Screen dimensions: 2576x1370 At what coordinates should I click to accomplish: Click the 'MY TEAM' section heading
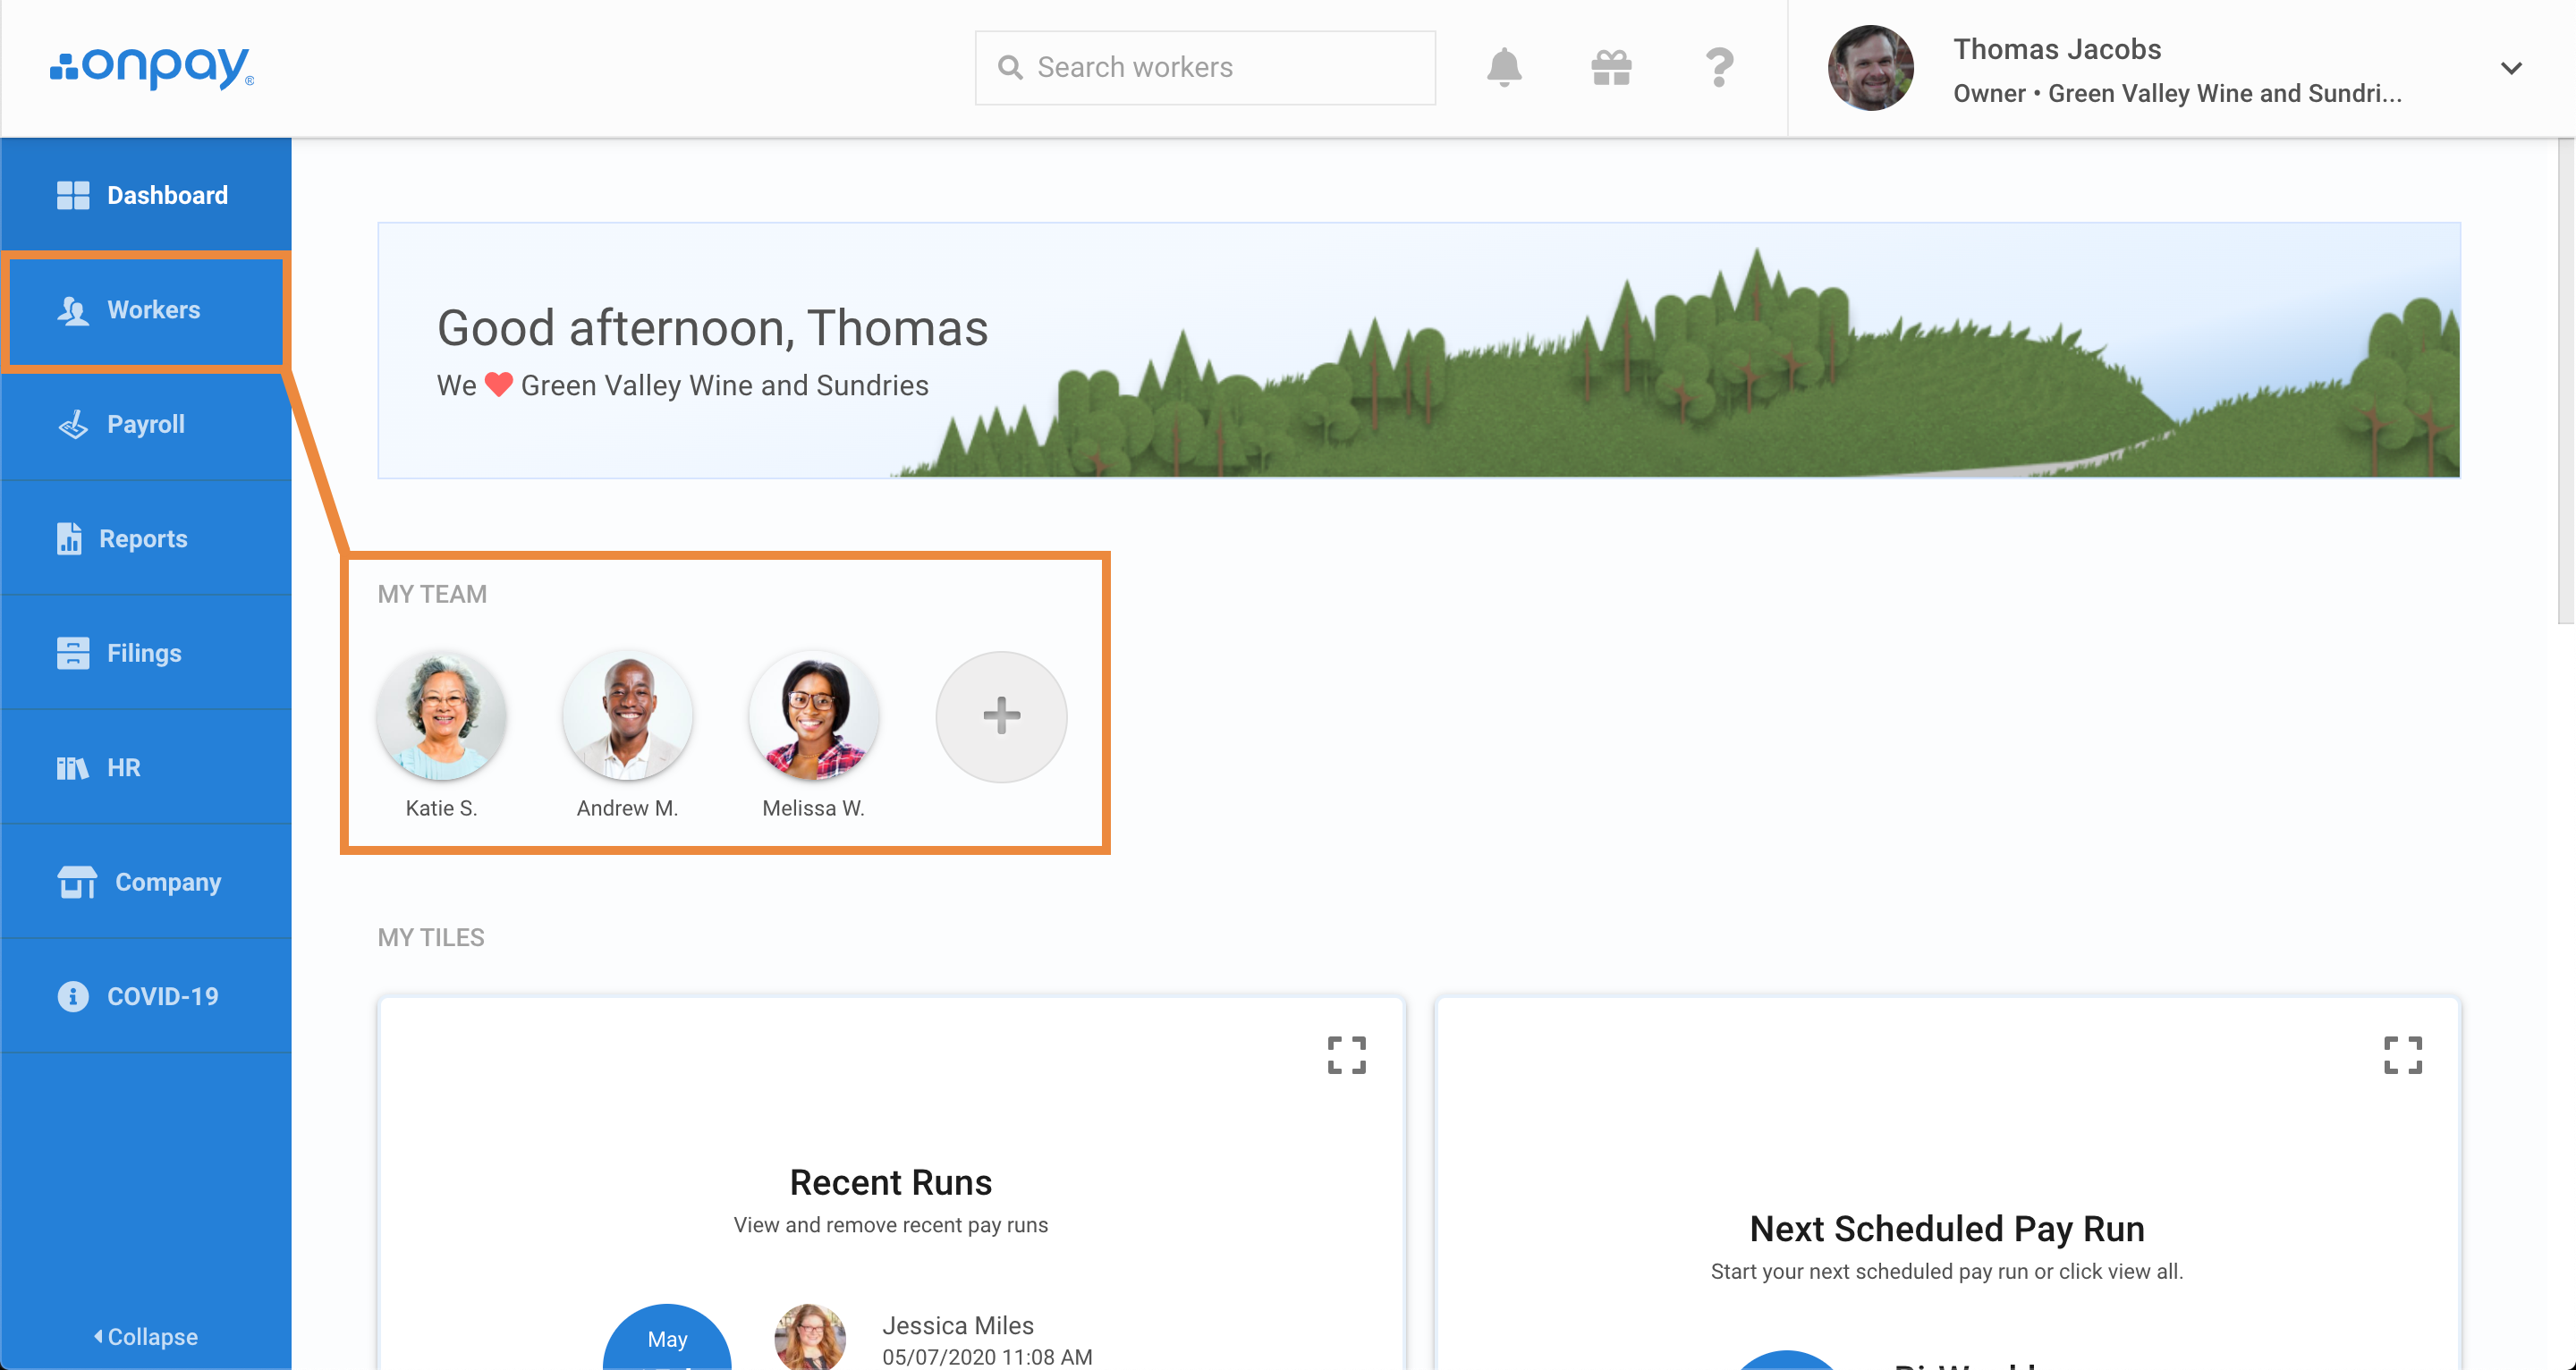point(432,594)
